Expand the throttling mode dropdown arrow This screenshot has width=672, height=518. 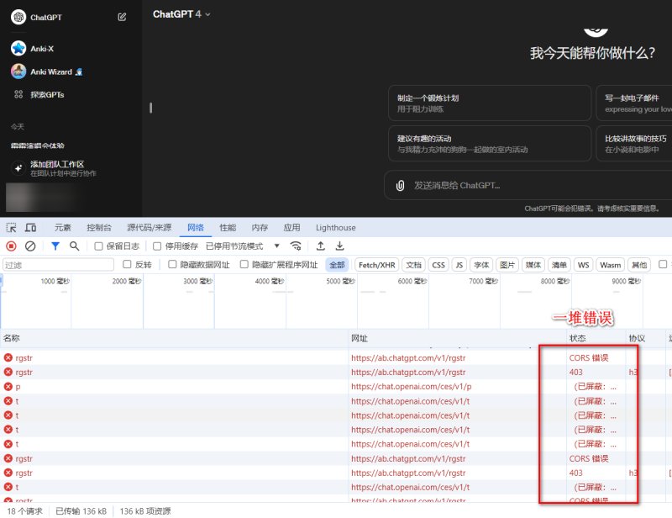click(277, 246)
